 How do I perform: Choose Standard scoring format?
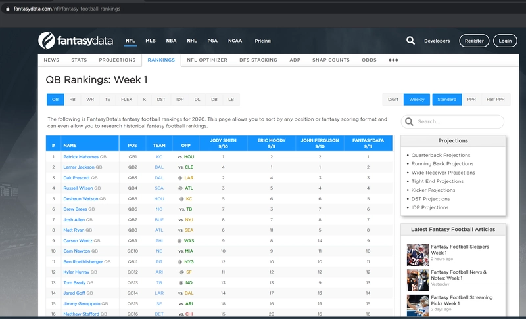447,99
